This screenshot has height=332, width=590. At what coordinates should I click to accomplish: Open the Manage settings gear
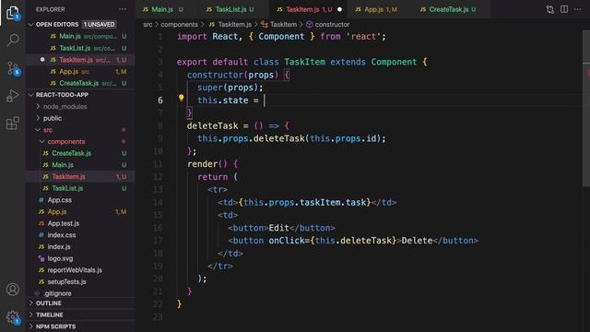13,317
